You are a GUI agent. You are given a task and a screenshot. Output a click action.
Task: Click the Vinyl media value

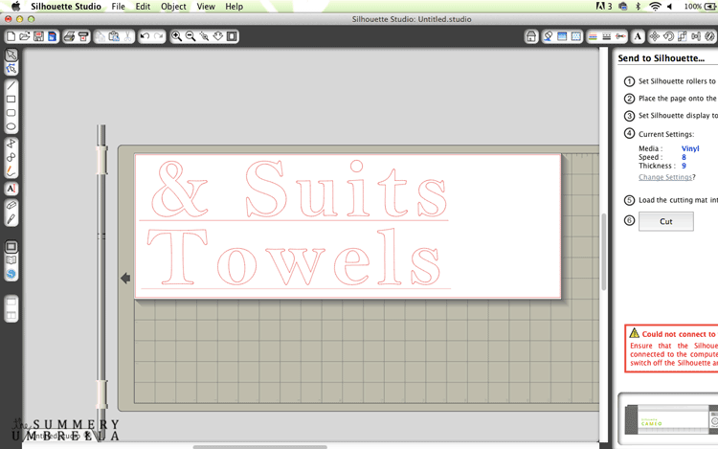click(690, 148)
